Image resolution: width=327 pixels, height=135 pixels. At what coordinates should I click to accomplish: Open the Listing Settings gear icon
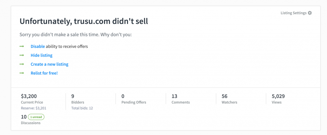[x=310, y=13]
